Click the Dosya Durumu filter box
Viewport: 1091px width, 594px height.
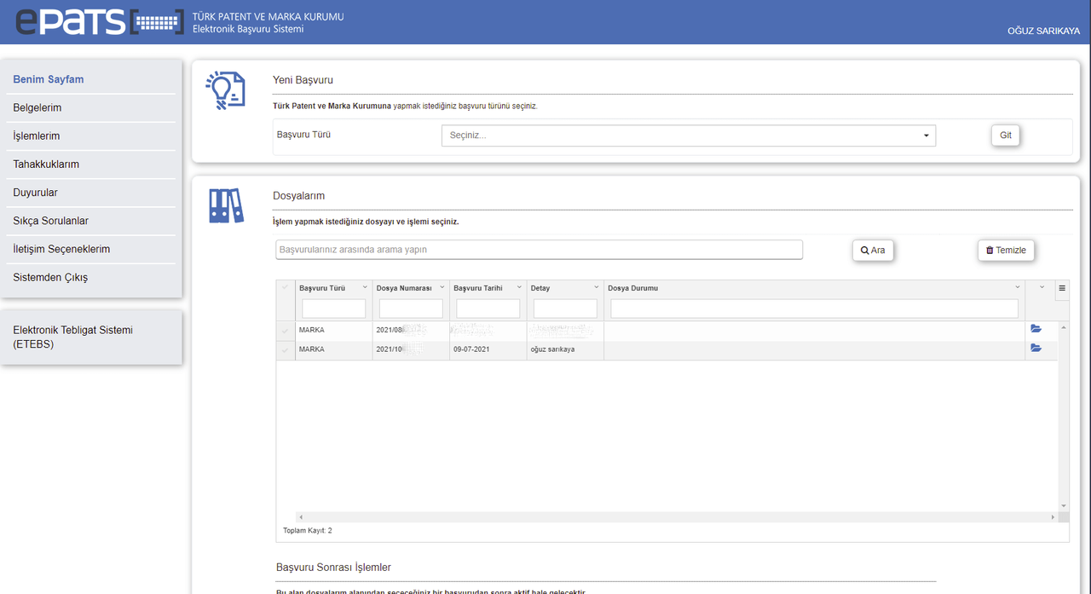[814, 309]
